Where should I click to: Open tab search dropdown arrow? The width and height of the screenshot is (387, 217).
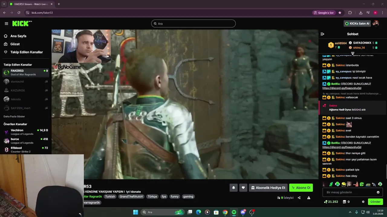[4, 4]
